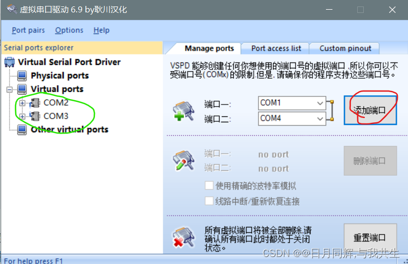Click the 删除端口 button

370,161
